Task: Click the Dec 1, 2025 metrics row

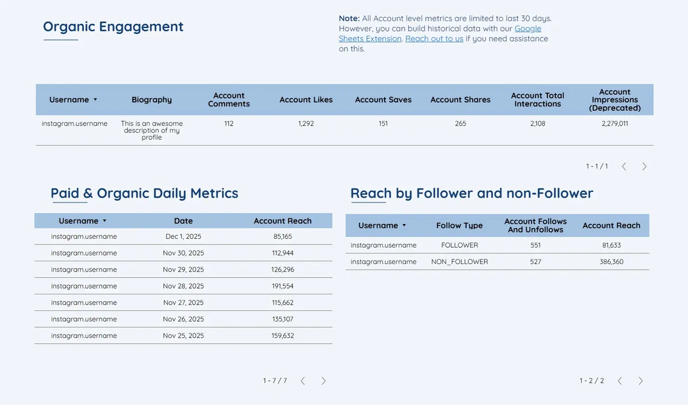Action: coord(183,236)
